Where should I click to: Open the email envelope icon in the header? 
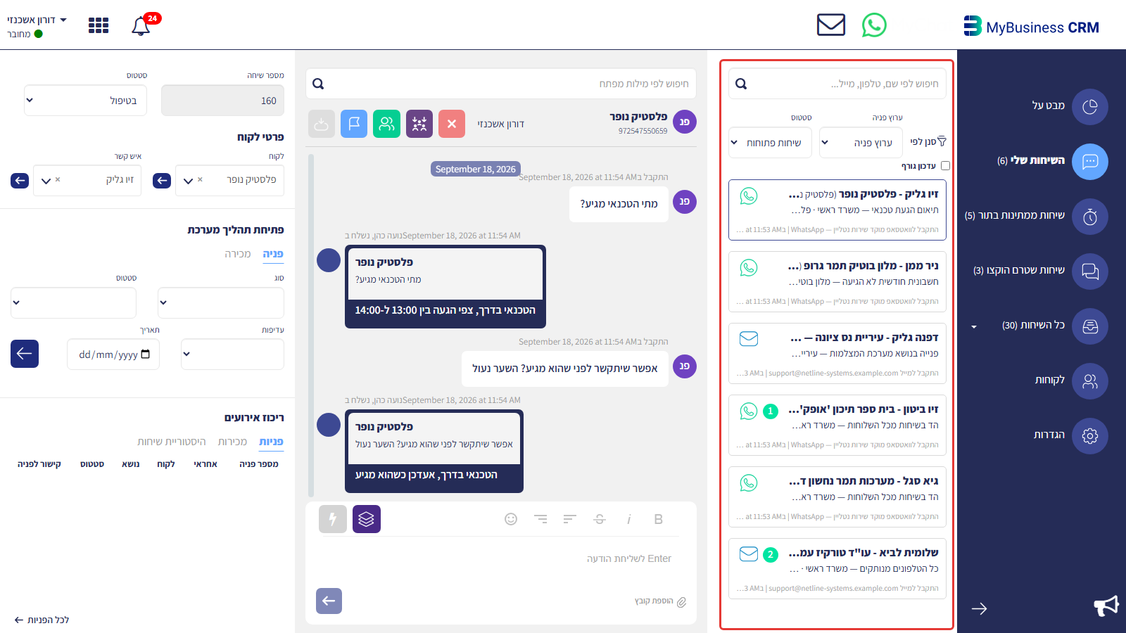click(831, 25)
